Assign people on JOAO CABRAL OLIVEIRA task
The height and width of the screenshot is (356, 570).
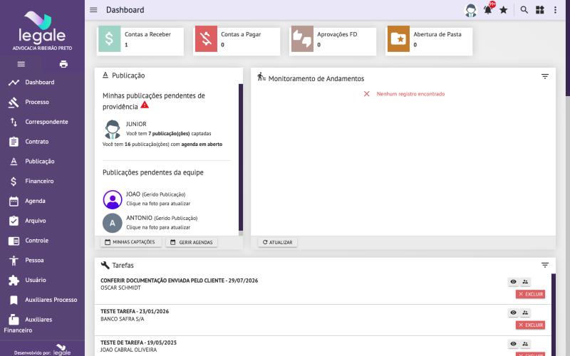[x=525, y=344]
